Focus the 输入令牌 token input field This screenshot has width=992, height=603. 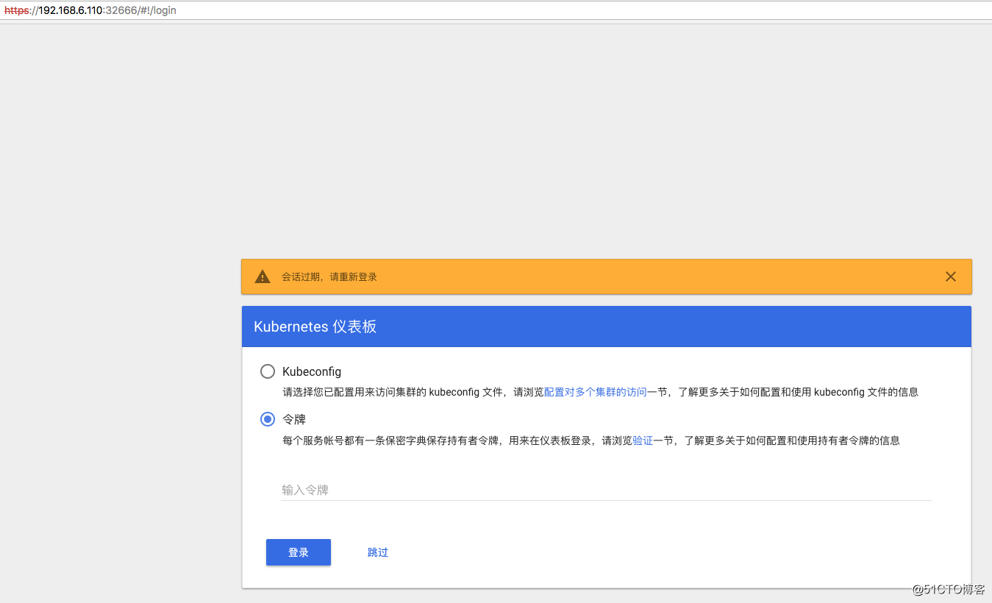click(607, 490)
